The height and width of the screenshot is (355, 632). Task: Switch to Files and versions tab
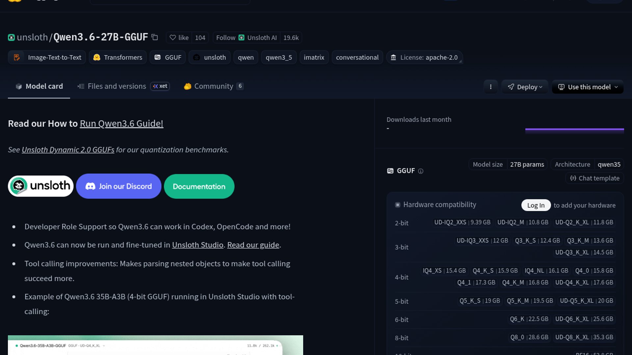[x=117, y=86]
